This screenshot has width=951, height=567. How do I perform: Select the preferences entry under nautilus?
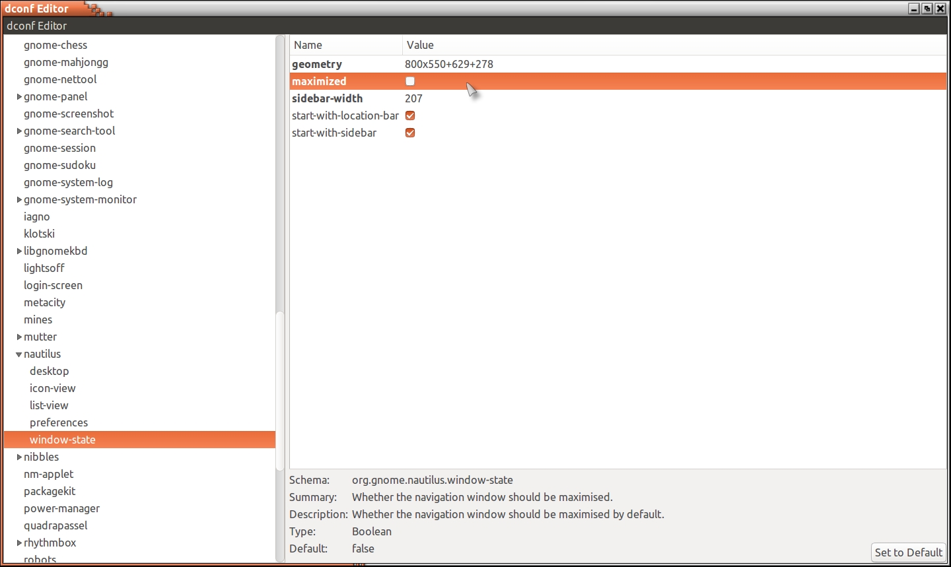(59, 422)
